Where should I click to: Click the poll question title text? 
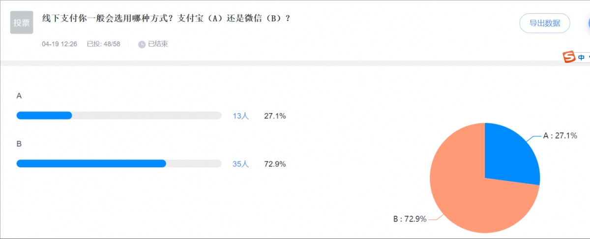point(166,18)
